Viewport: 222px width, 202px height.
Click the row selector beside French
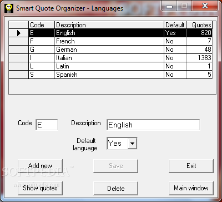point(19,41)
